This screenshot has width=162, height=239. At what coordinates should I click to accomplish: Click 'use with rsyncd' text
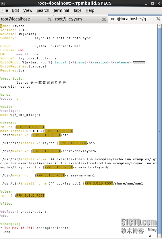[15, 86]
